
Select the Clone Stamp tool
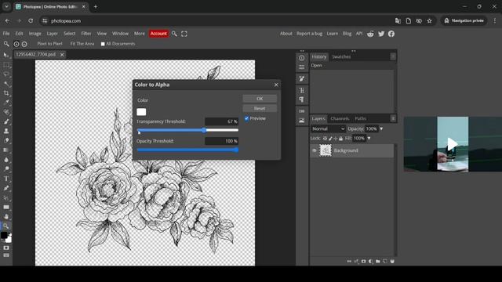pyautogui.click(x=6, y=131)
